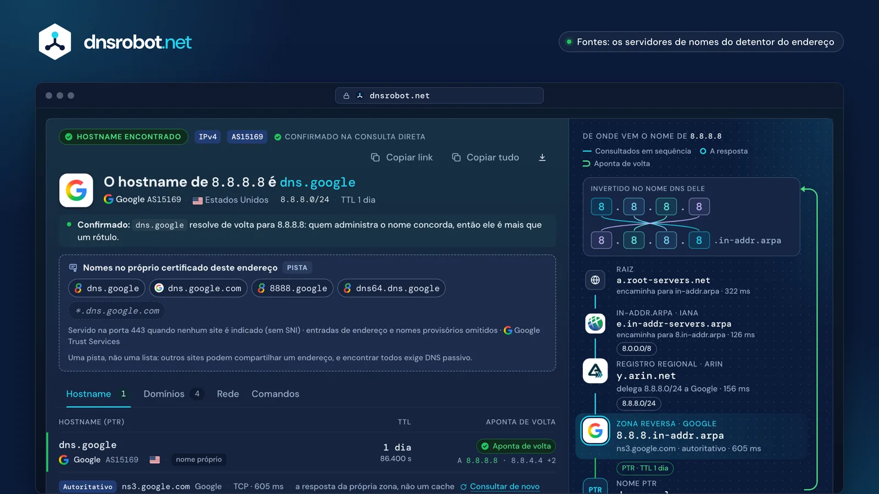Image resolution: width=879 pixels, height=494 pixels.
Task: Click the *.dns.google.com wildcard chip
Action: (x=117, y=311)
